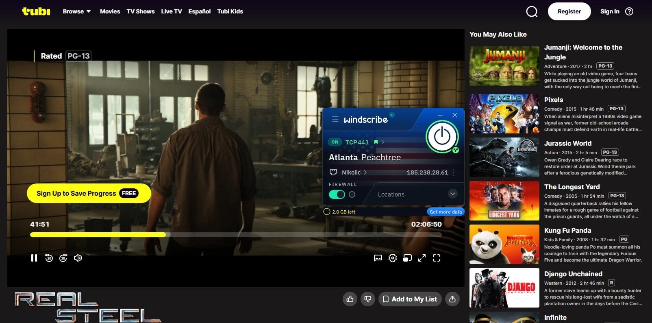The height and width of the screenshot is (323, 652).
Task: Go to TV Shows section
Action: point(141,11)
